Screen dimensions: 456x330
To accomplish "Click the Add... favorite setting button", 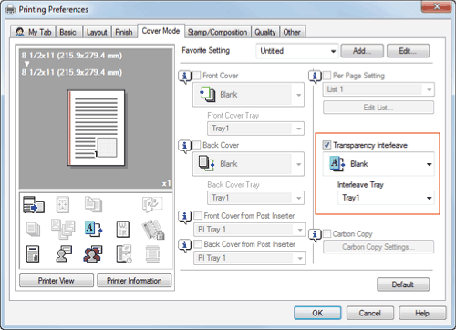I will tap(362, 51).
